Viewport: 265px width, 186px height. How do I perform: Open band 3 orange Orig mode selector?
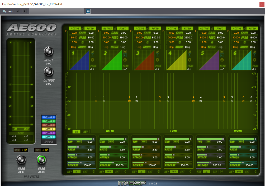[x=139, y=47]
